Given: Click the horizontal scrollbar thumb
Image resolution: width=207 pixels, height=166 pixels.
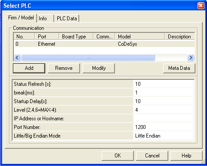Looking at the screenshot, I should click(x=88, y=58).
